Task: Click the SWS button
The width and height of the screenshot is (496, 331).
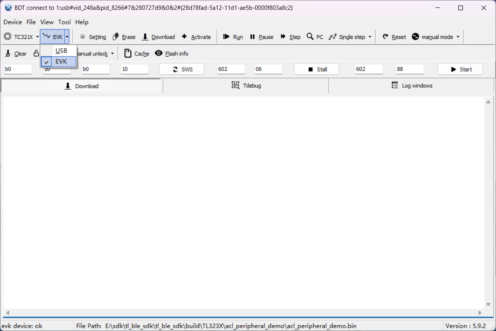Action: 181,69
